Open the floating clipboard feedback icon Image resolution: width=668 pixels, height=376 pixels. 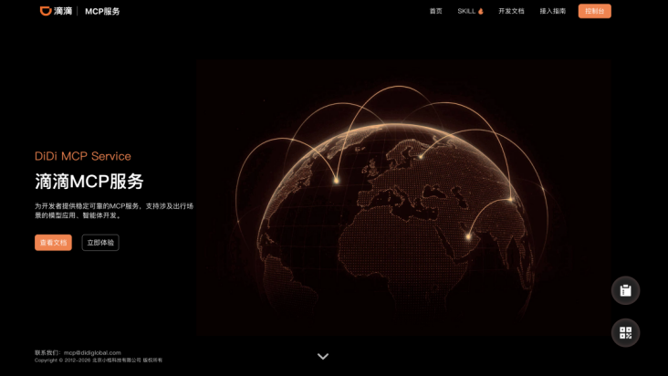click(x=625, y=290)
